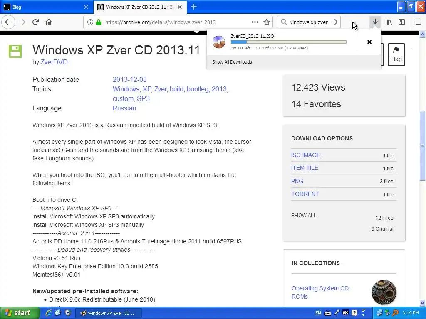The height and width of the screenshot is (319, 426).
Task: Open the ITEM TILE download option
Action: pyautogui.click(x=305, y=168)
